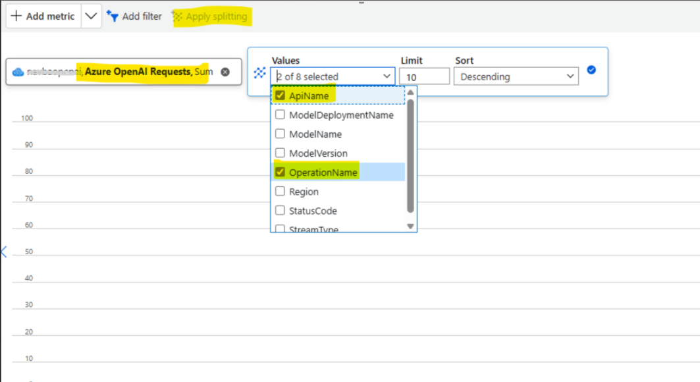The height and width of the screenshot is (382, 700).
Task: Uncheck the OperationName checkbox
Action: [280, 173]
